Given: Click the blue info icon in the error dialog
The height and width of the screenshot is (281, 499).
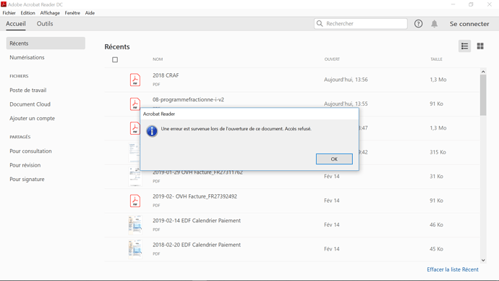Looking at the screenshot, I should tap(152, 131).
